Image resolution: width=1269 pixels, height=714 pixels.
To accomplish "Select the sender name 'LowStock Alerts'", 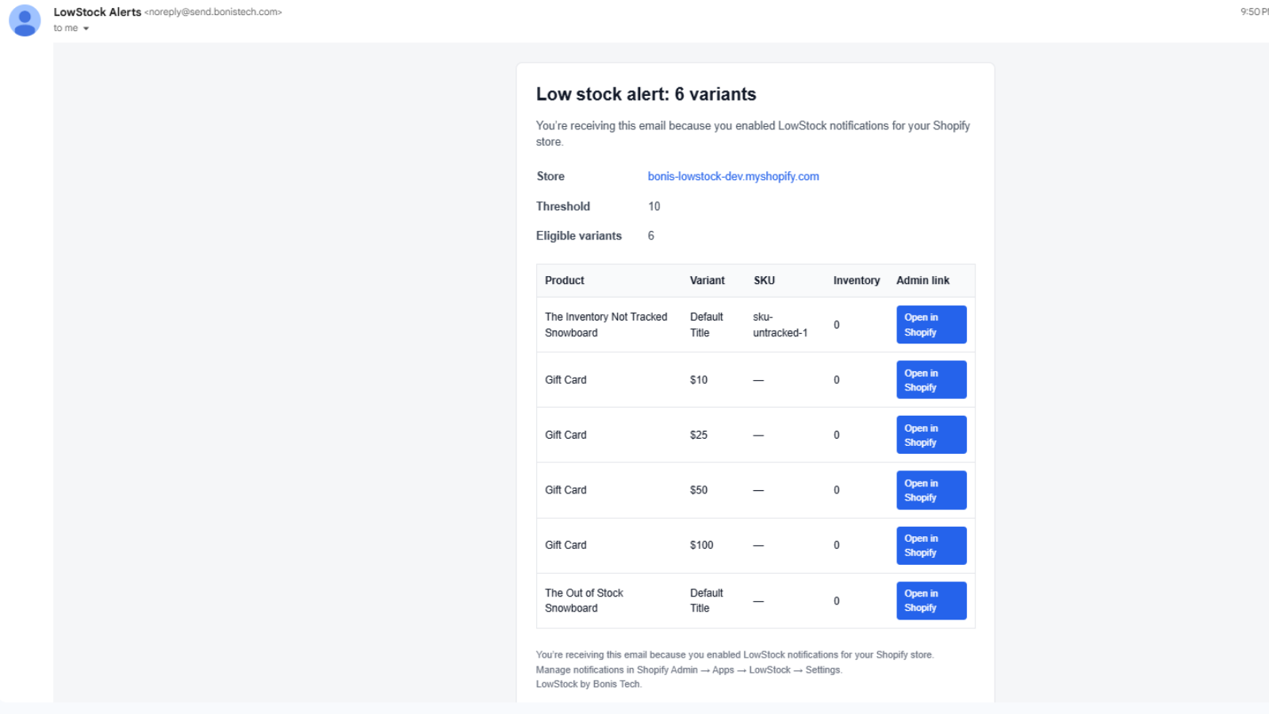I will click(x=97, y=12).
